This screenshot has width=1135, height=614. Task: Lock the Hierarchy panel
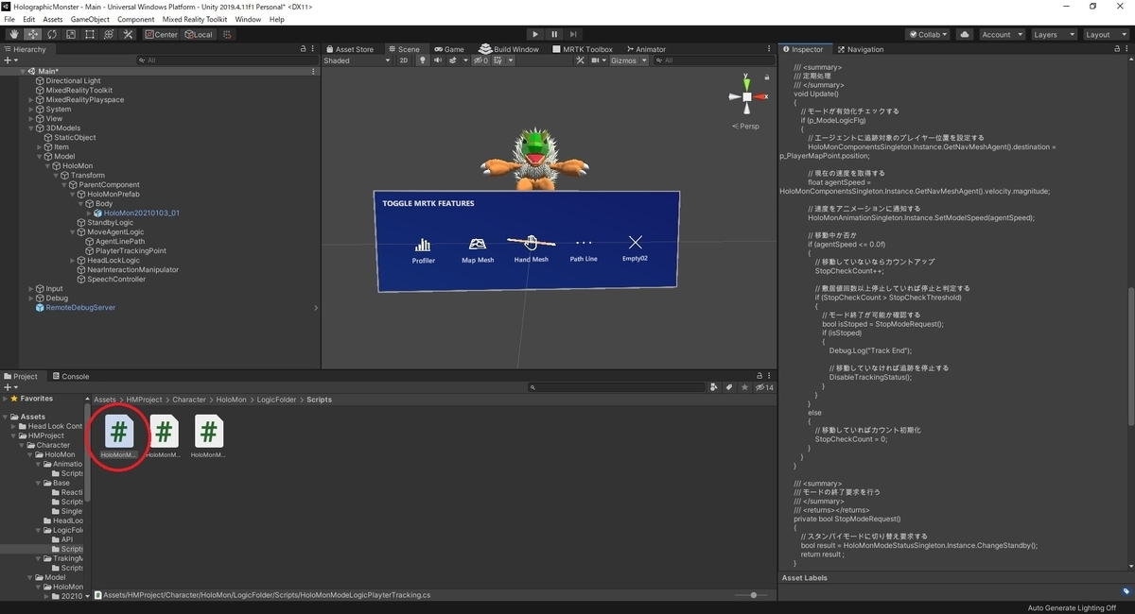click(x=303, y=49)
